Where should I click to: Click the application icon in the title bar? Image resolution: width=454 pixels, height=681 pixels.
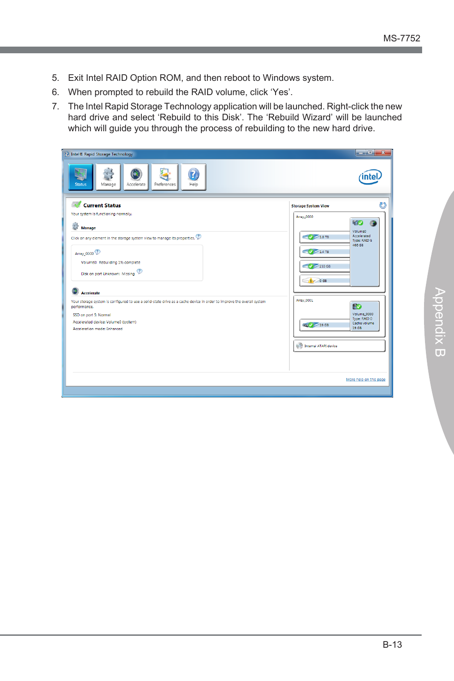tap(67, 154)
